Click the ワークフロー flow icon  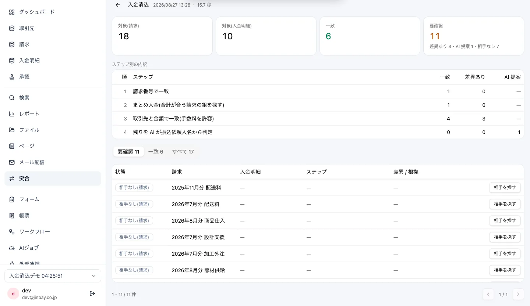click(x=12, y=231)
